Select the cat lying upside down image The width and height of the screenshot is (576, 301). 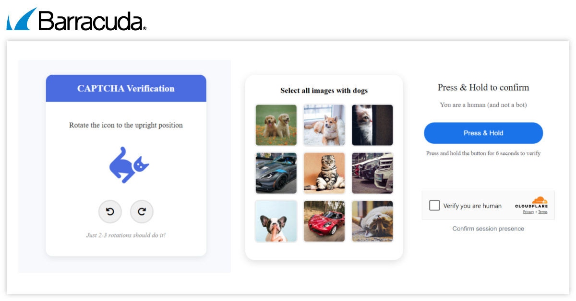click(x=372, y=221)
